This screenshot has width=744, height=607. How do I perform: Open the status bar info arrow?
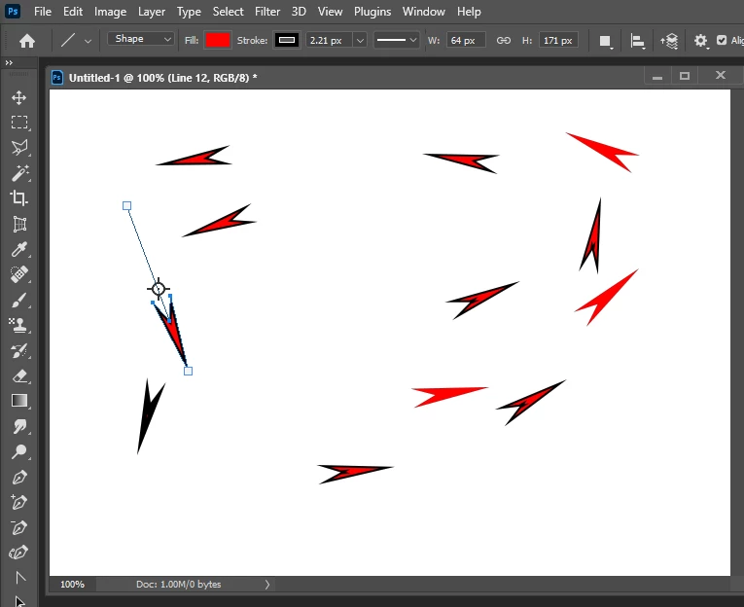coord(267,585)
